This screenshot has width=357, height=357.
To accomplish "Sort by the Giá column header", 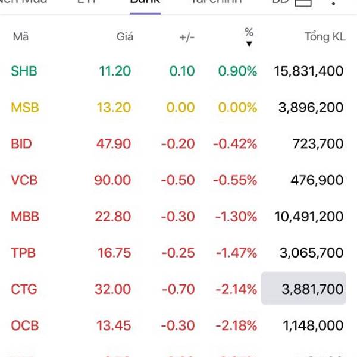I will 125,37.
